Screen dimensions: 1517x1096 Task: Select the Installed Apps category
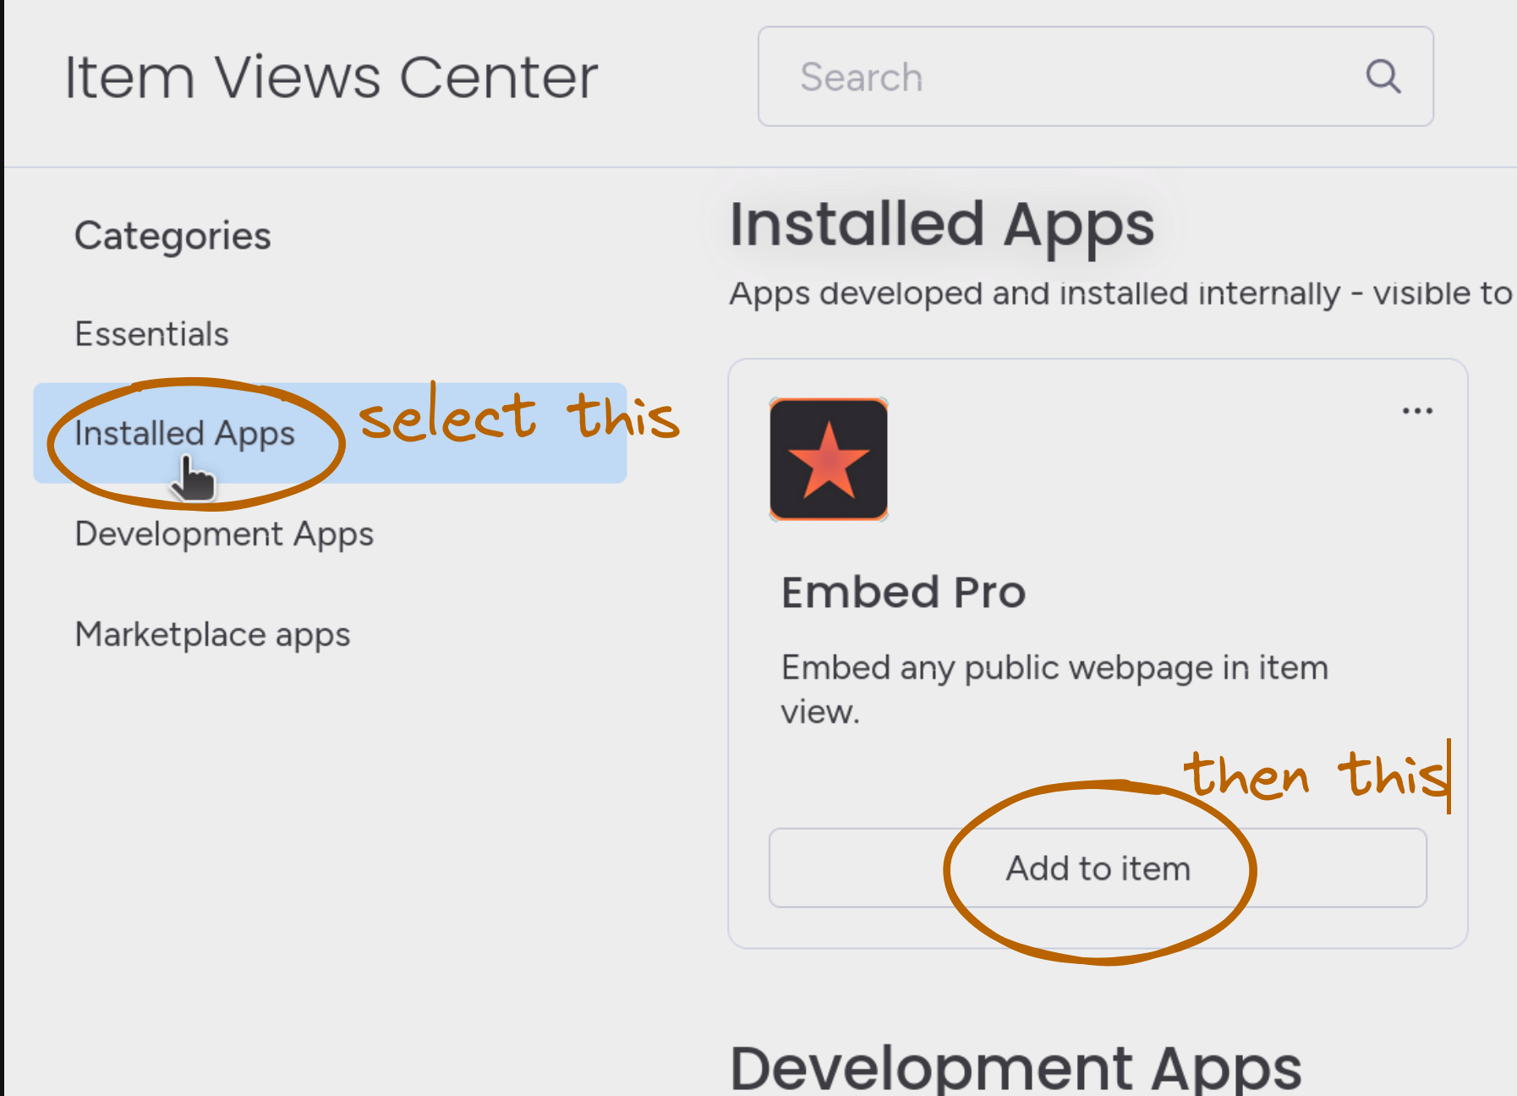(184, 433)
